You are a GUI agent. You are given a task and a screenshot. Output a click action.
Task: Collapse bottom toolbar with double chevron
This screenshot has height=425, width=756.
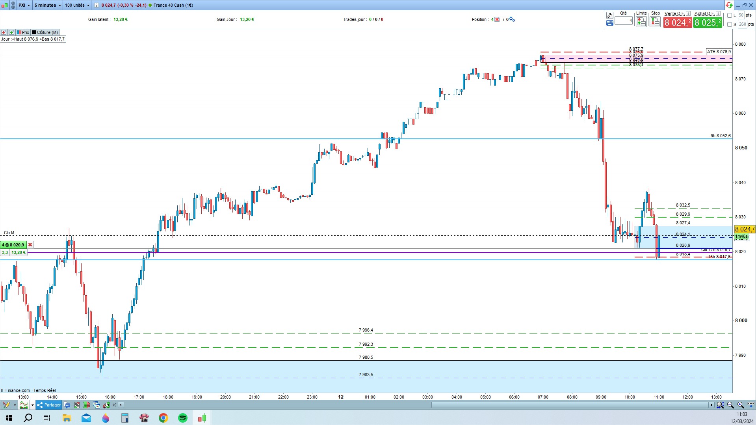(x=115, y=405)
